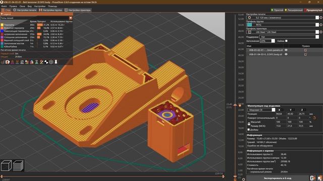Open print settings preset gear icon
Viewport: 323px width, 181px height.
(321, 18)
